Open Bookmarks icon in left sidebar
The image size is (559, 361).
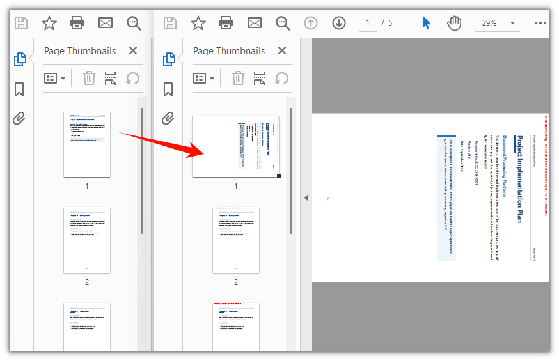[19, 89]
